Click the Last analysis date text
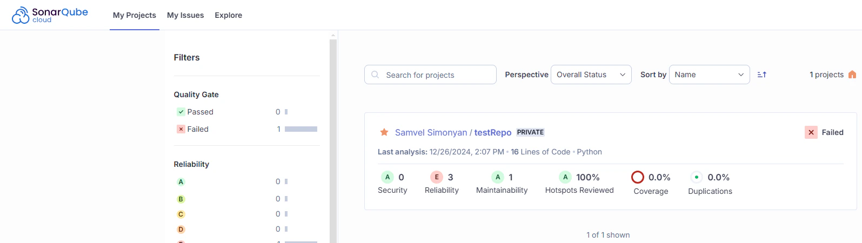Screen dimensions: 862x243 [x=467, y=152]
